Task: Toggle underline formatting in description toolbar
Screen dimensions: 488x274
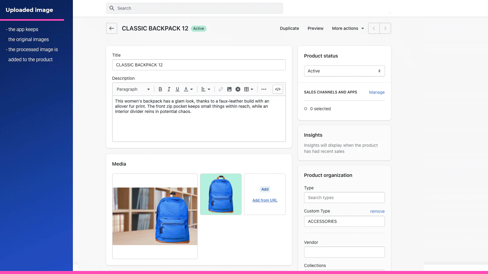Action: click(177, 89)
